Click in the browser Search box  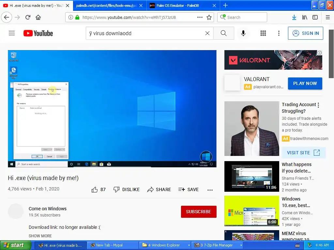[x=242, y=17]
